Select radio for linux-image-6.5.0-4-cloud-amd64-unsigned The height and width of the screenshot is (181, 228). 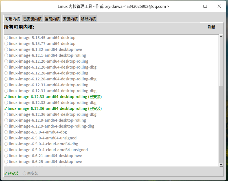tap(6, 150)
